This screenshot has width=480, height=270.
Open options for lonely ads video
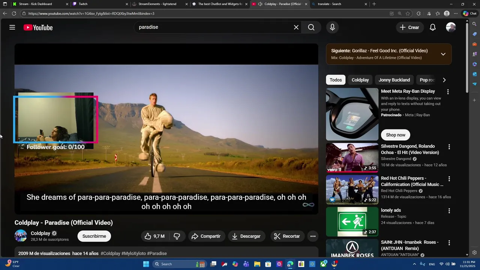(x=449, y=211)
